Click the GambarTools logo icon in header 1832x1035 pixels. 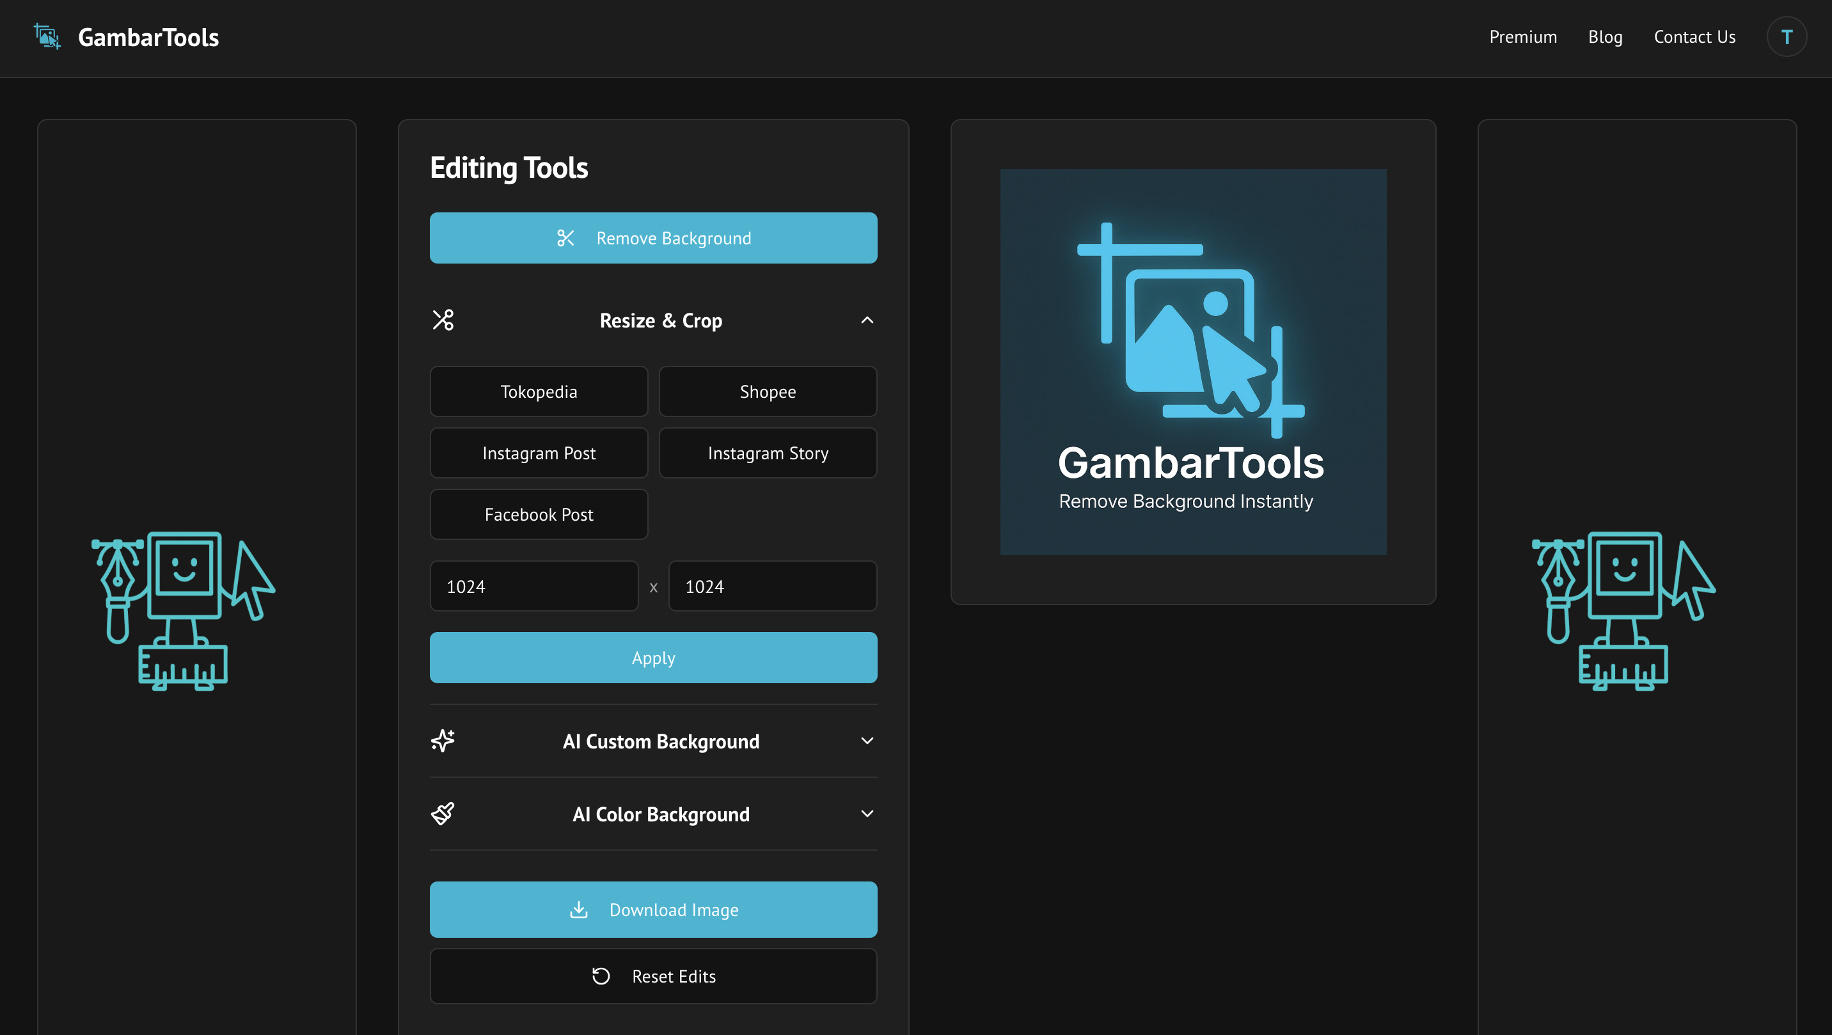pos(47,37)
